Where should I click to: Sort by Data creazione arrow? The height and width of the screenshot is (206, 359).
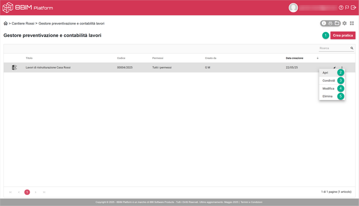coord(318,58)
